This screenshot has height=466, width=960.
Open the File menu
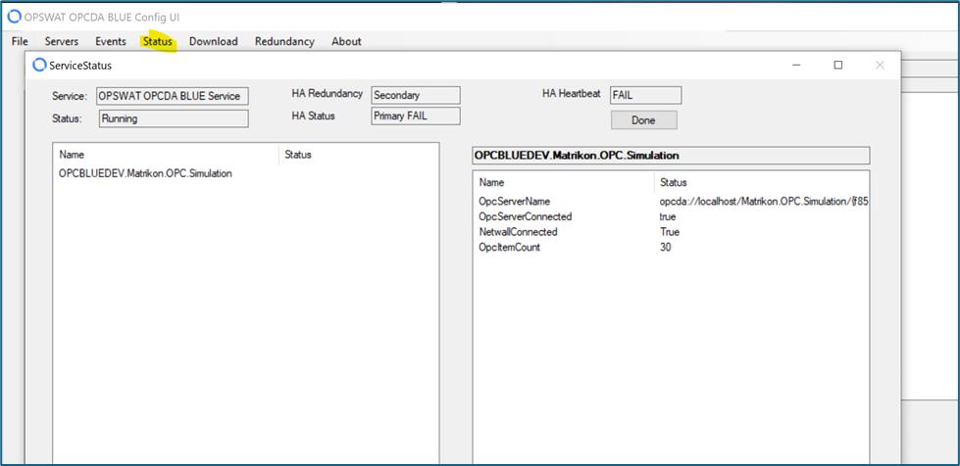20,41
